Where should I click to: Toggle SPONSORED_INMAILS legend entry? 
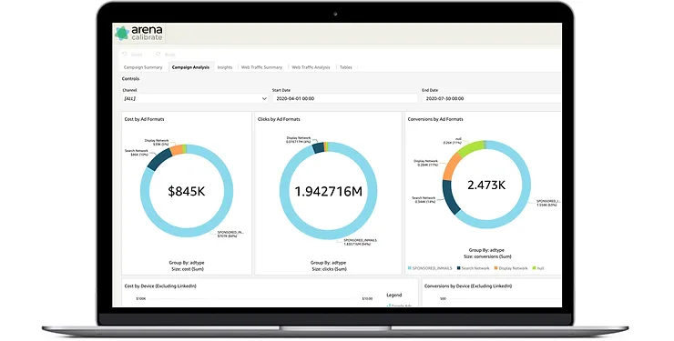430,268
